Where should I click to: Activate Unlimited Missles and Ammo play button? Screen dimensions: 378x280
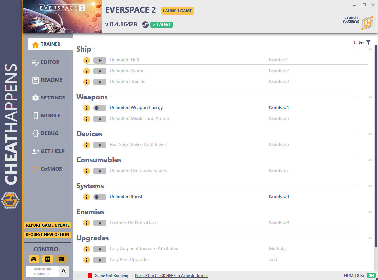point(100,119)
